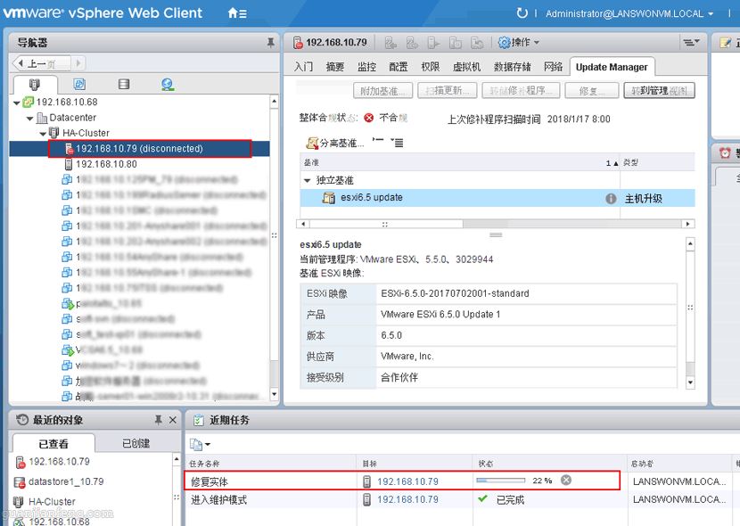
Task: Pin the 导航器 navigator panel
Action: coord(271,41)
